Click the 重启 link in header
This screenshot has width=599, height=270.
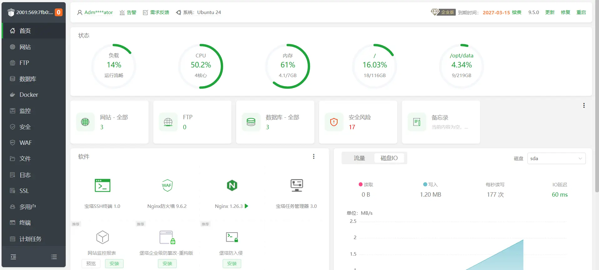coord(581,12)
